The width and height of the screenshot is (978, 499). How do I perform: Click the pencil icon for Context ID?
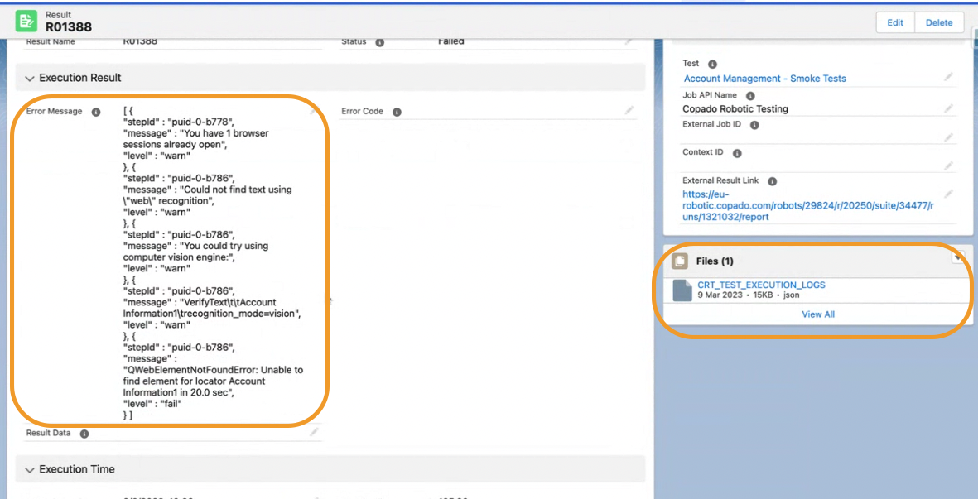pos(948,166)
